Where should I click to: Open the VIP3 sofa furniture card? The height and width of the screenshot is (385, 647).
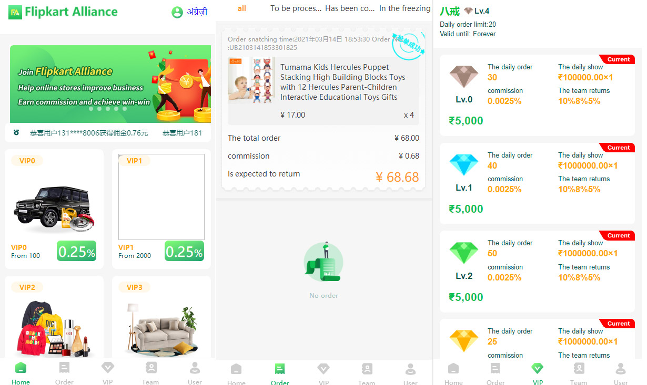[161, 318]
